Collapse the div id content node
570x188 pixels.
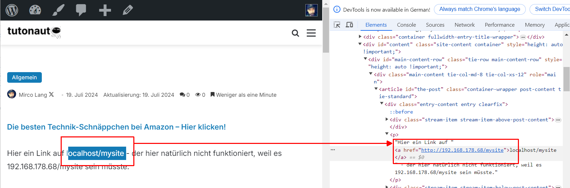coord(360,44)
